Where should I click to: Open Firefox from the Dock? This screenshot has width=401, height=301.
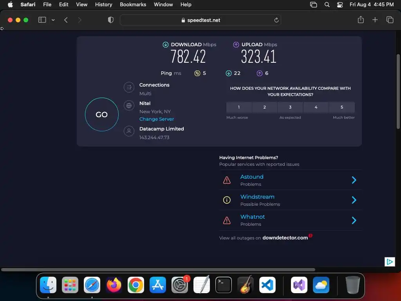point(114,285)
